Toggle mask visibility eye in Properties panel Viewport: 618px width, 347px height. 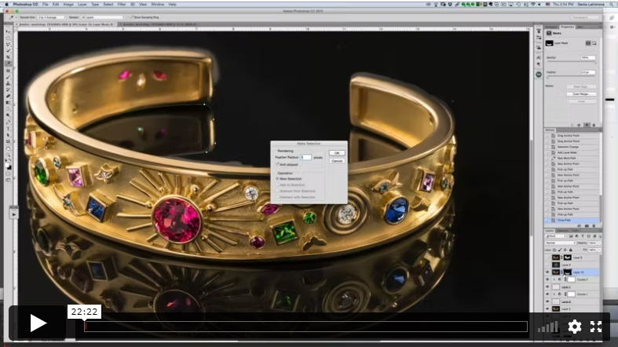587,125
